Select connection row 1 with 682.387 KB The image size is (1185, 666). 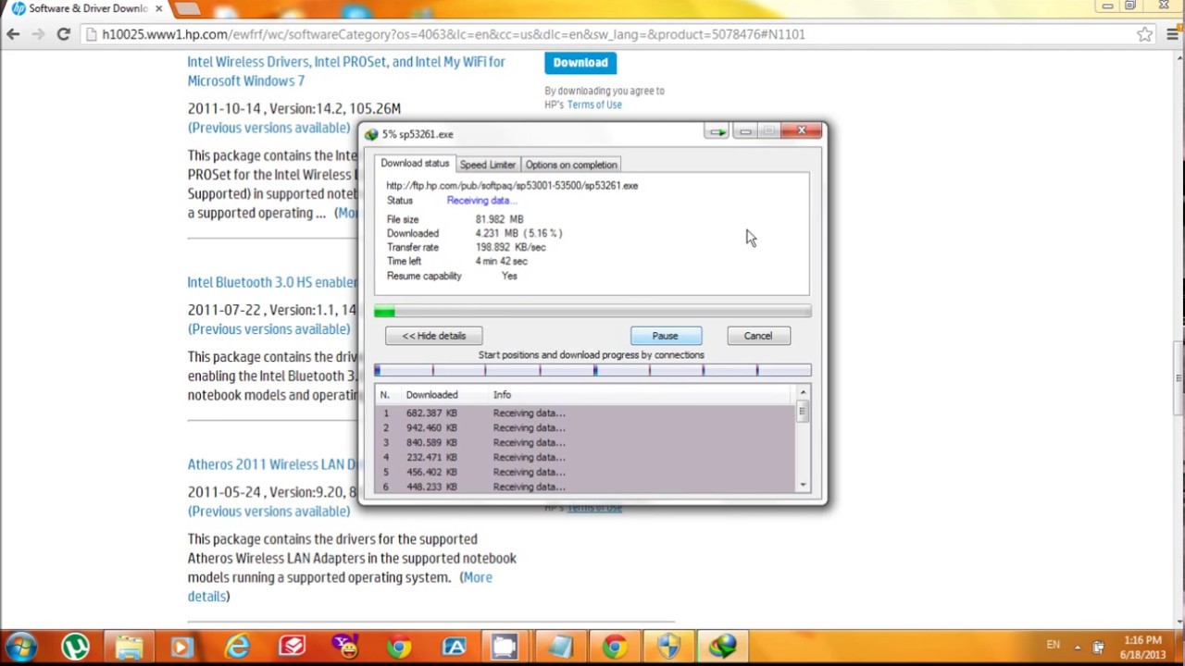pyautogui.click(x=585, y=413)
